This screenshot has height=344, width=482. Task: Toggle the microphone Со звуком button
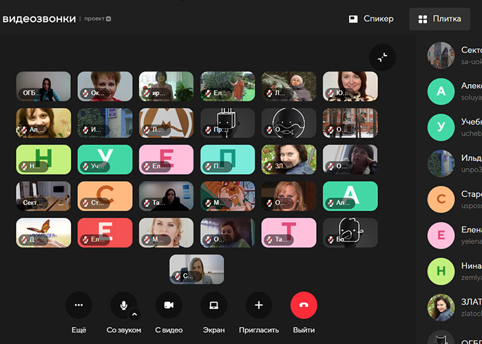pos(123,305)
